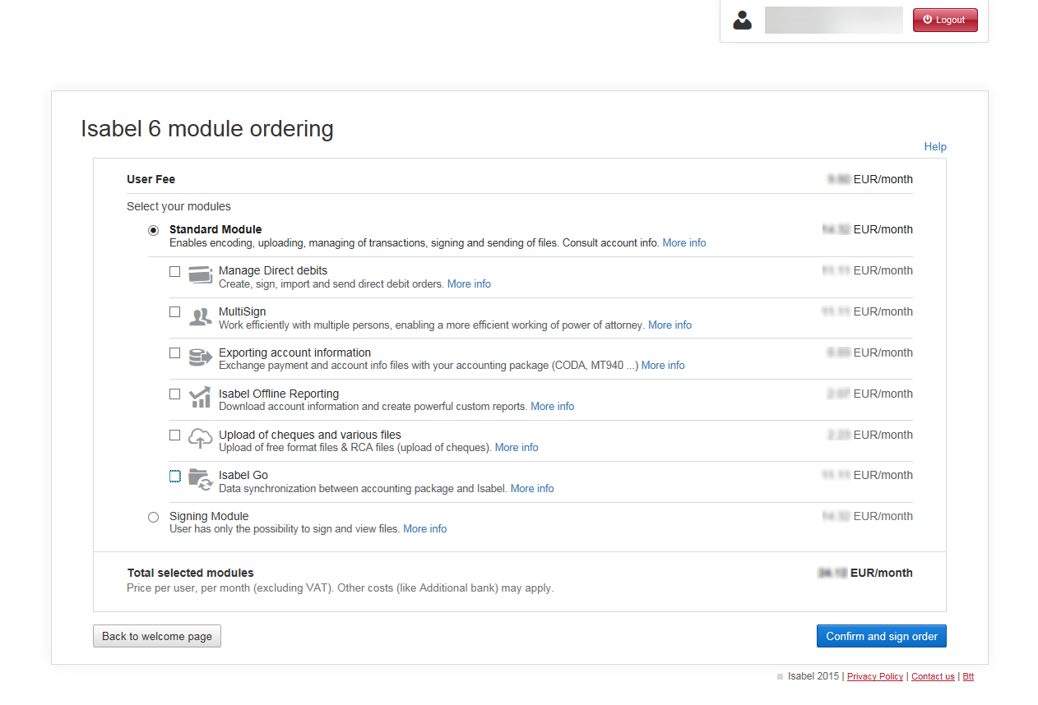Open More info for Upload of cheques
This screenshot has height=705, width=1038.
[x=517, y=448]
